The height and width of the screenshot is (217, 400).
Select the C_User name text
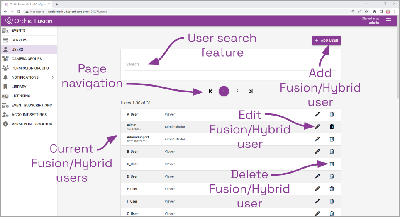[x=132, y=164]
